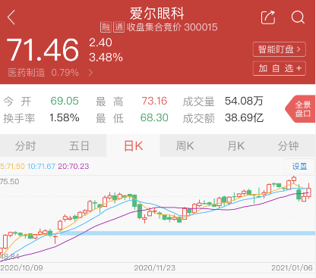Tap the latest candlestick on chart
Screen dimensions: 316x278
click(x=308, y=191)
